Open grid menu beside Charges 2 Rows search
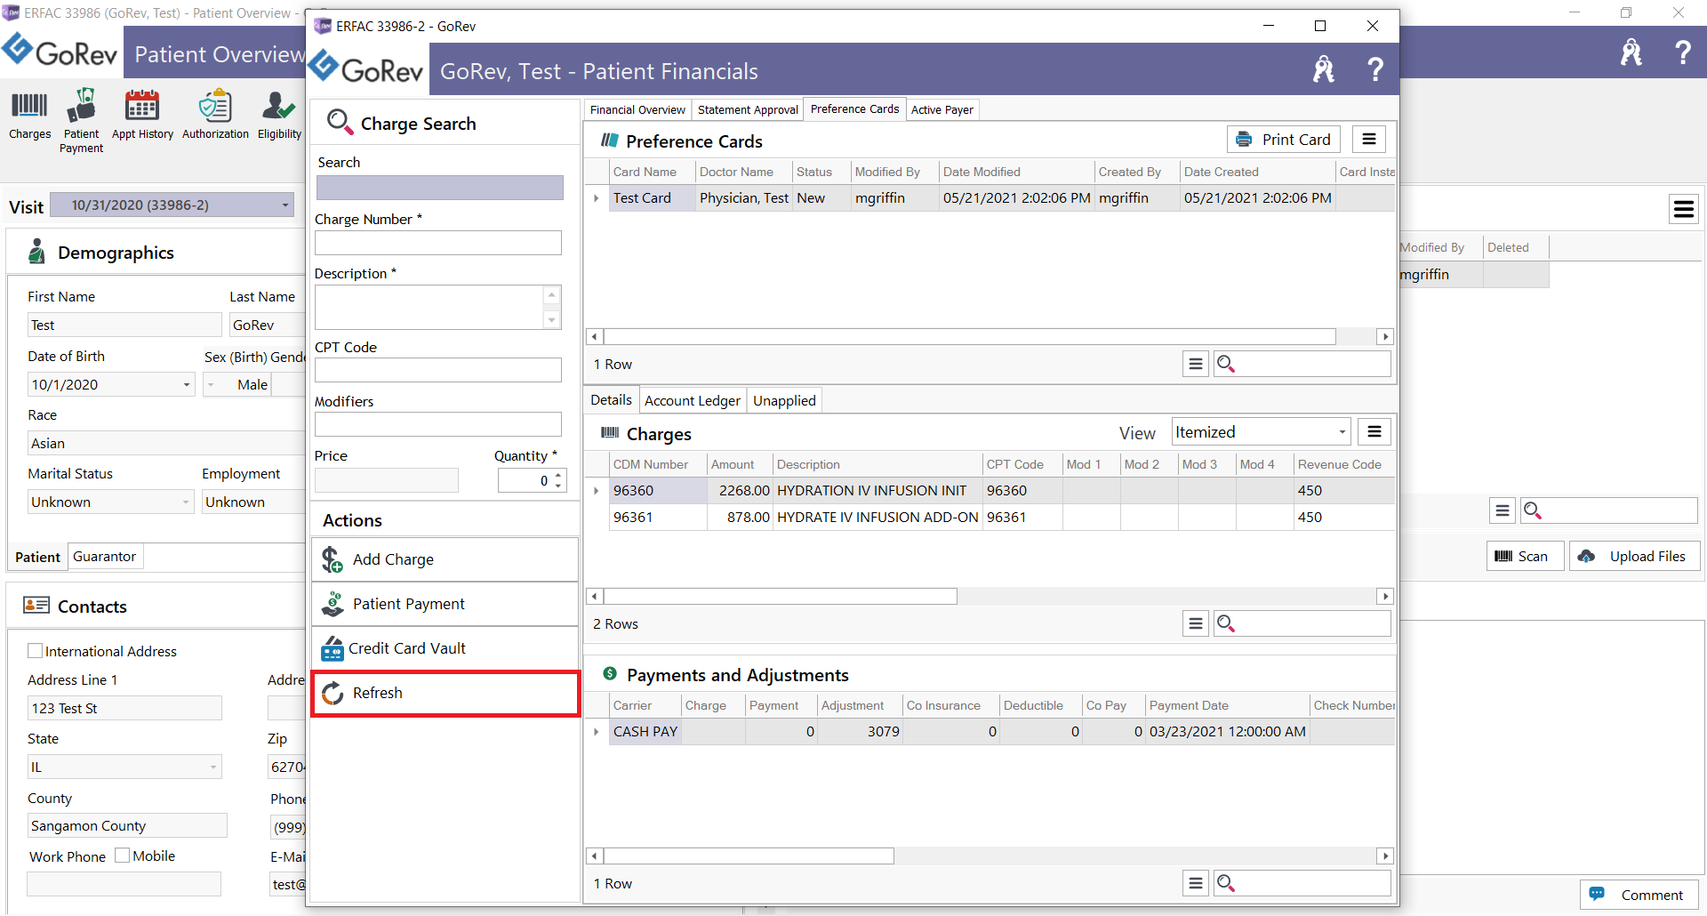This screenshot has width=1707, height=916. tap(1196, 623)
